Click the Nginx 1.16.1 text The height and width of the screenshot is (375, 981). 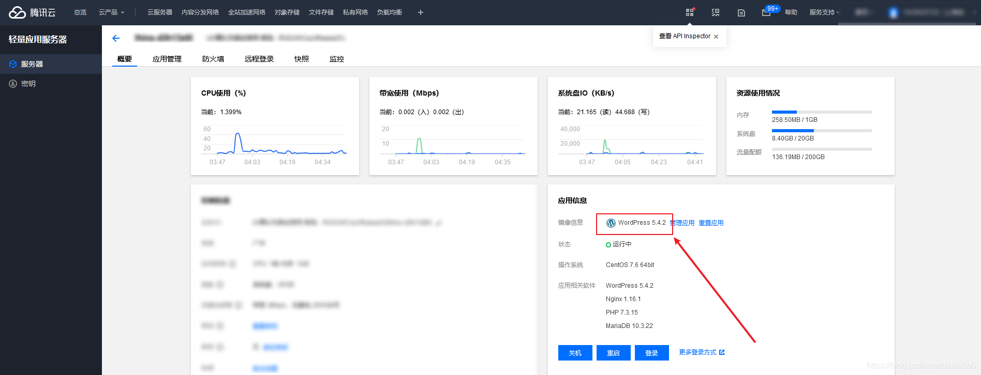click(623, 299)
